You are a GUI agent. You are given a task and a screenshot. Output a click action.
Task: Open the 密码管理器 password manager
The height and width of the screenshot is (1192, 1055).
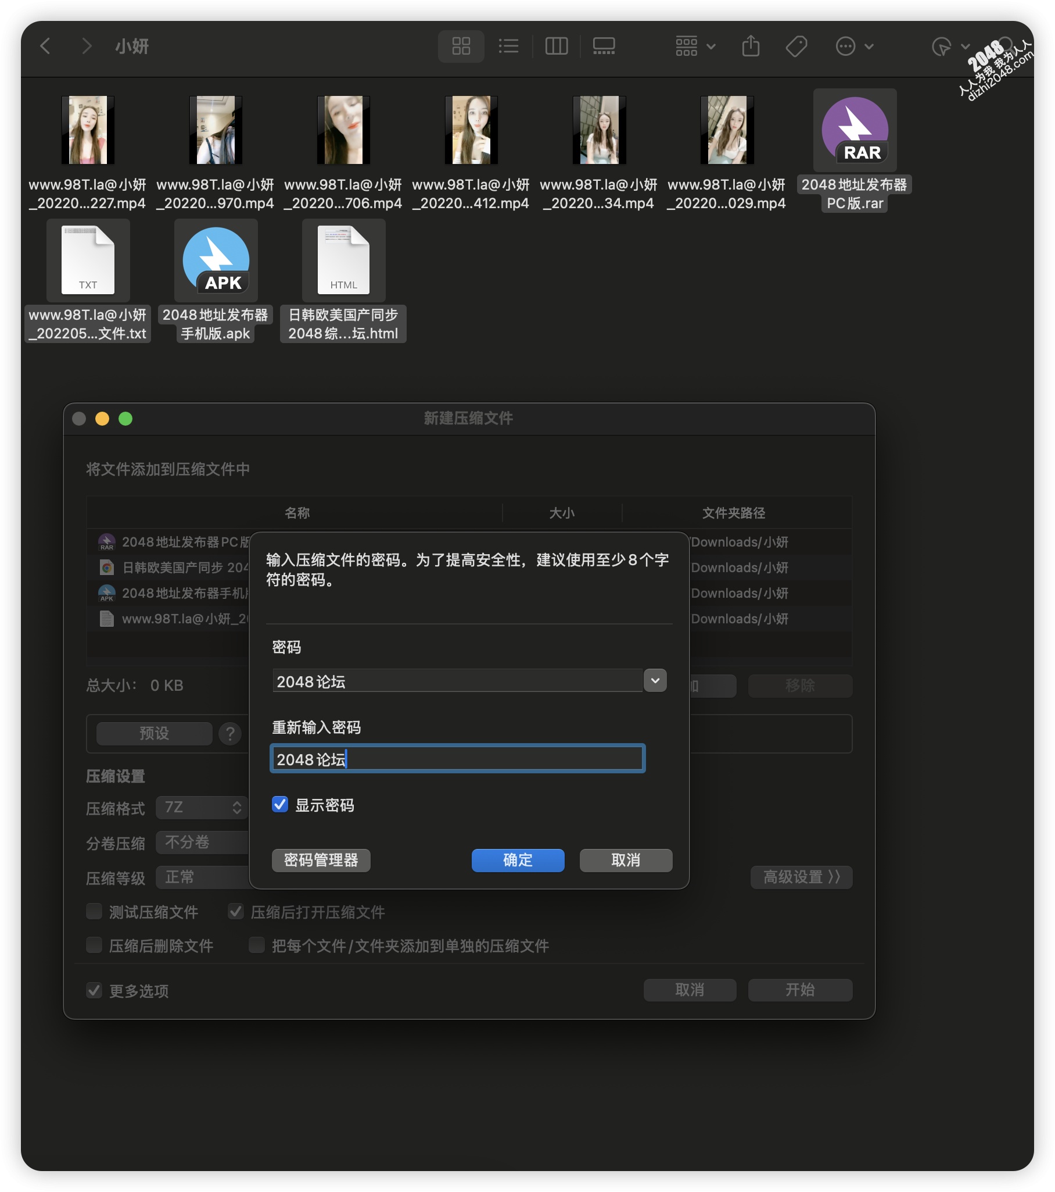[321, 860]
